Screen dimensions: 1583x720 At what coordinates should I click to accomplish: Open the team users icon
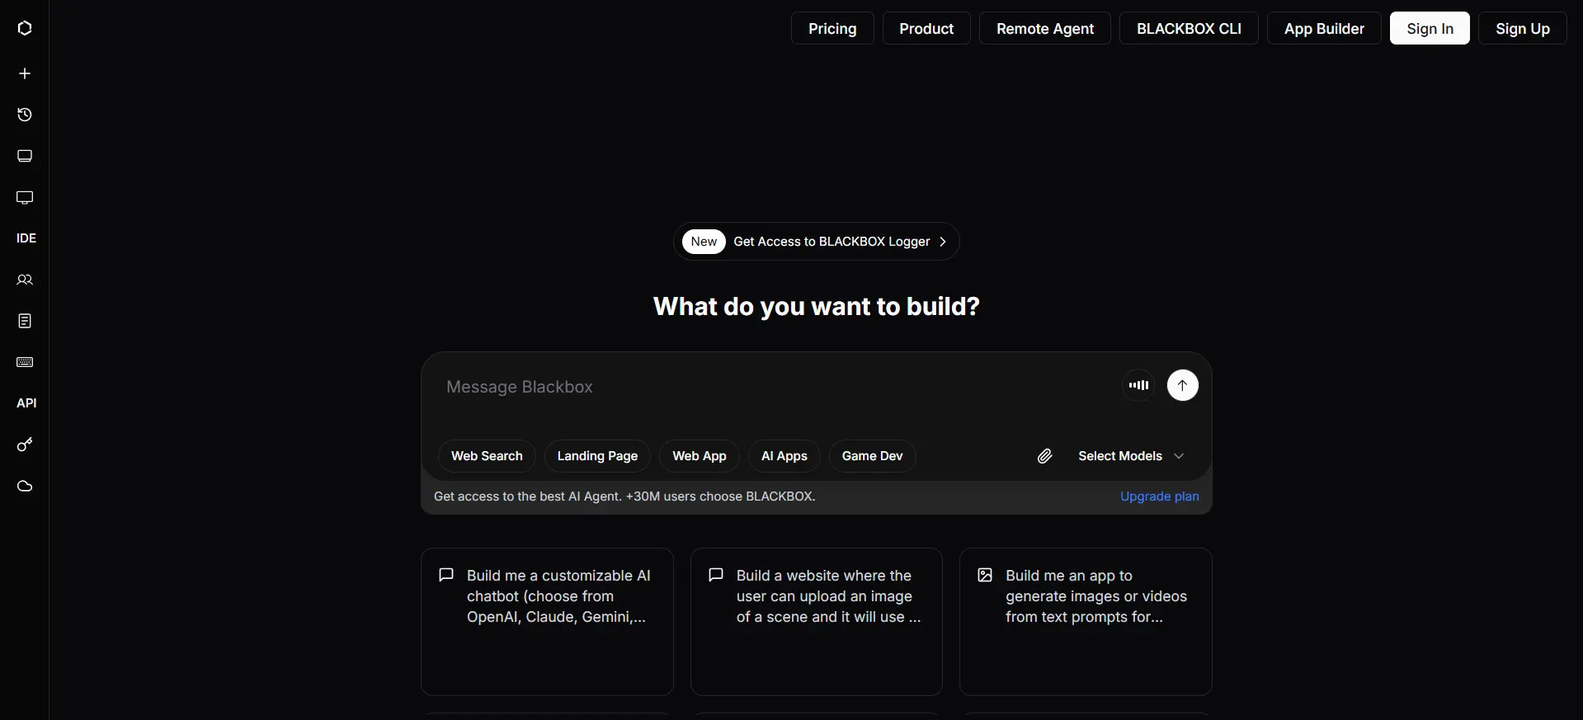tap(25, 280)
